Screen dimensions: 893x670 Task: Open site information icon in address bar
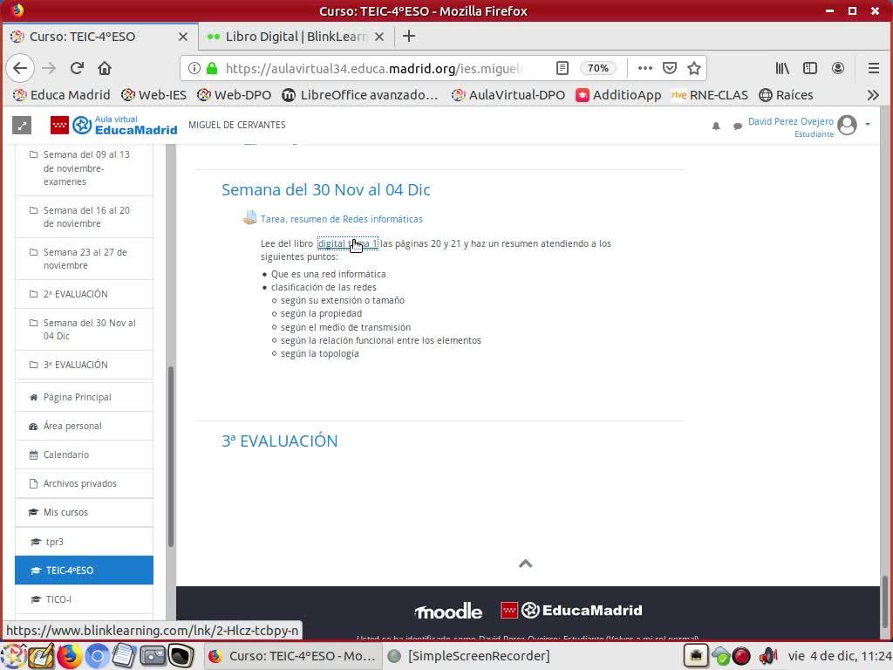pos(194,68)
